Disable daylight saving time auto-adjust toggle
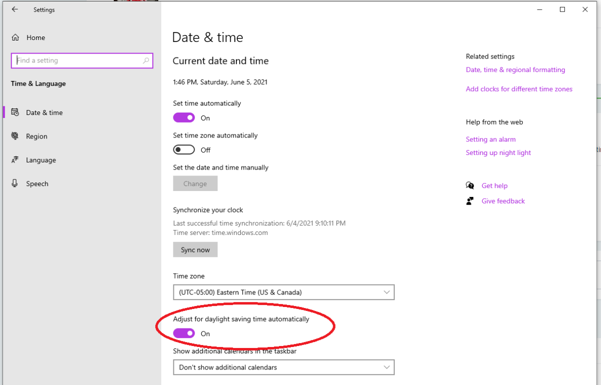The width and height of the screenshot is (601, 385). coord(184,333)
